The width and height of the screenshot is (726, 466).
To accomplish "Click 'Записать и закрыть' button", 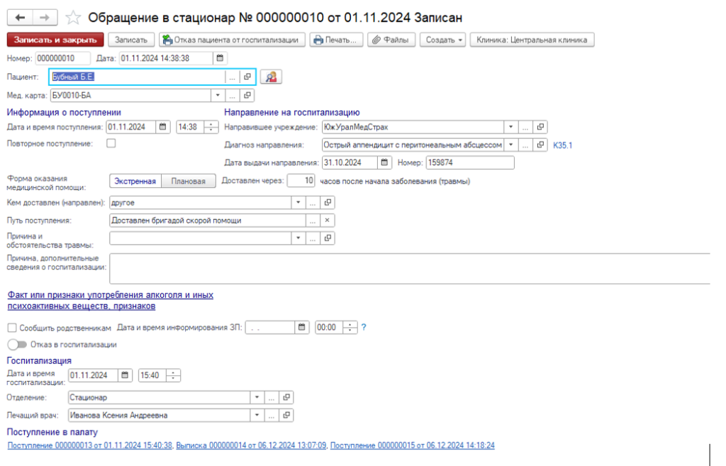I will pos(55,40).
